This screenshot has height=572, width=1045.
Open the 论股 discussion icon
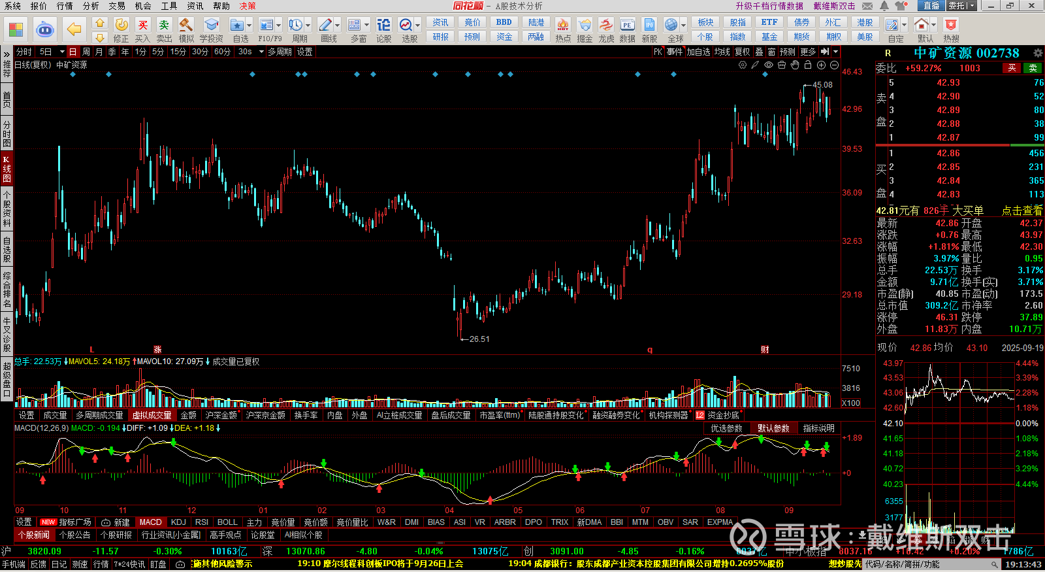(384, 25)
